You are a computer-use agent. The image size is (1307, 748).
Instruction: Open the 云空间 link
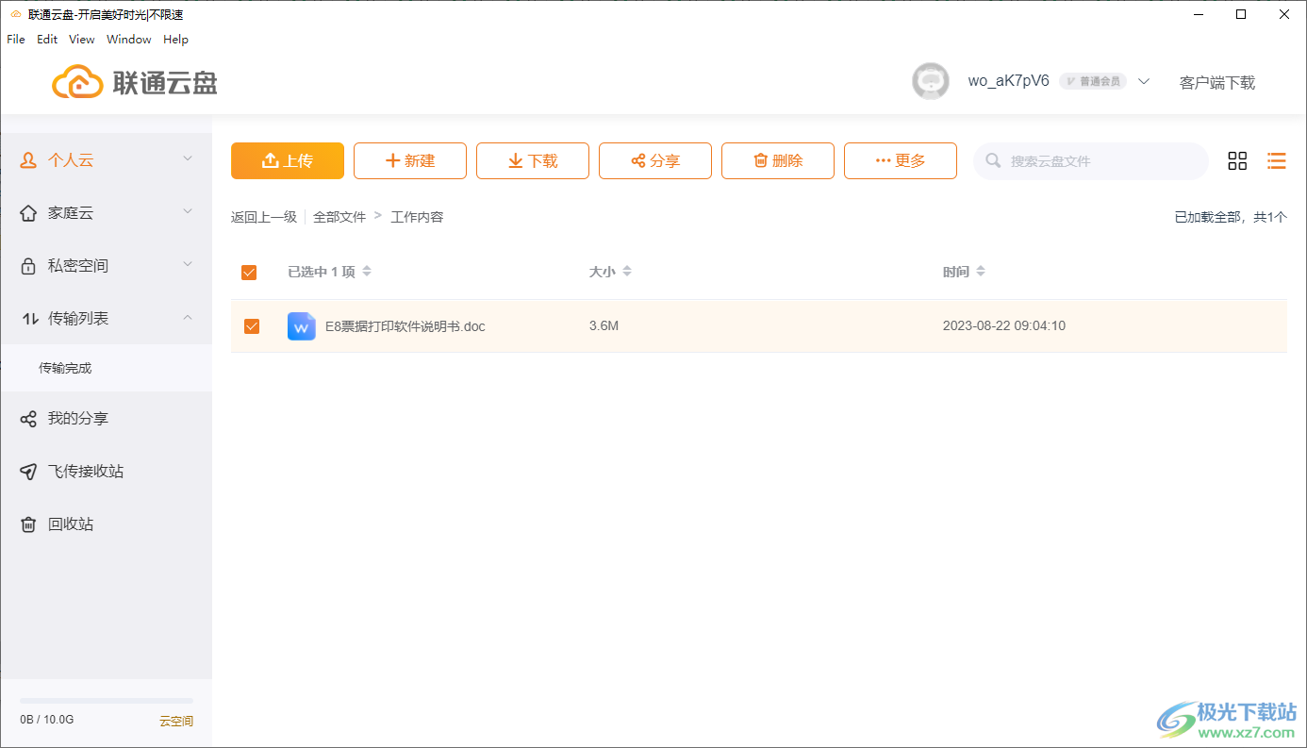176,721
